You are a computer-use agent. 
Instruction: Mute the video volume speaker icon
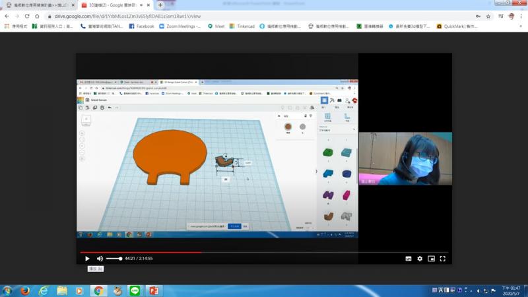coord(100,259)
